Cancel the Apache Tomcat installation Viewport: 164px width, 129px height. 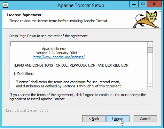pyautogui.click(x=145, y=119)
